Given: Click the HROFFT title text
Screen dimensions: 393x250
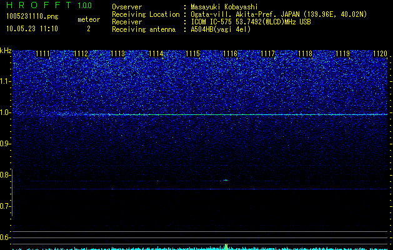Looking at the screenshot, I should tap(39, 5).
